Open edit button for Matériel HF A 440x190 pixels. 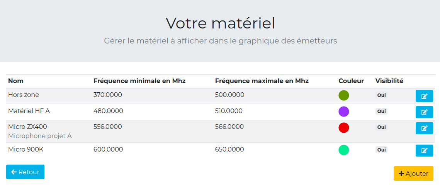[x=424, y=112]
